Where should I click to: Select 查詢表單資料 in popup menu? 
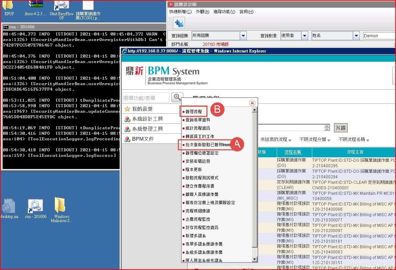[198, 120]
